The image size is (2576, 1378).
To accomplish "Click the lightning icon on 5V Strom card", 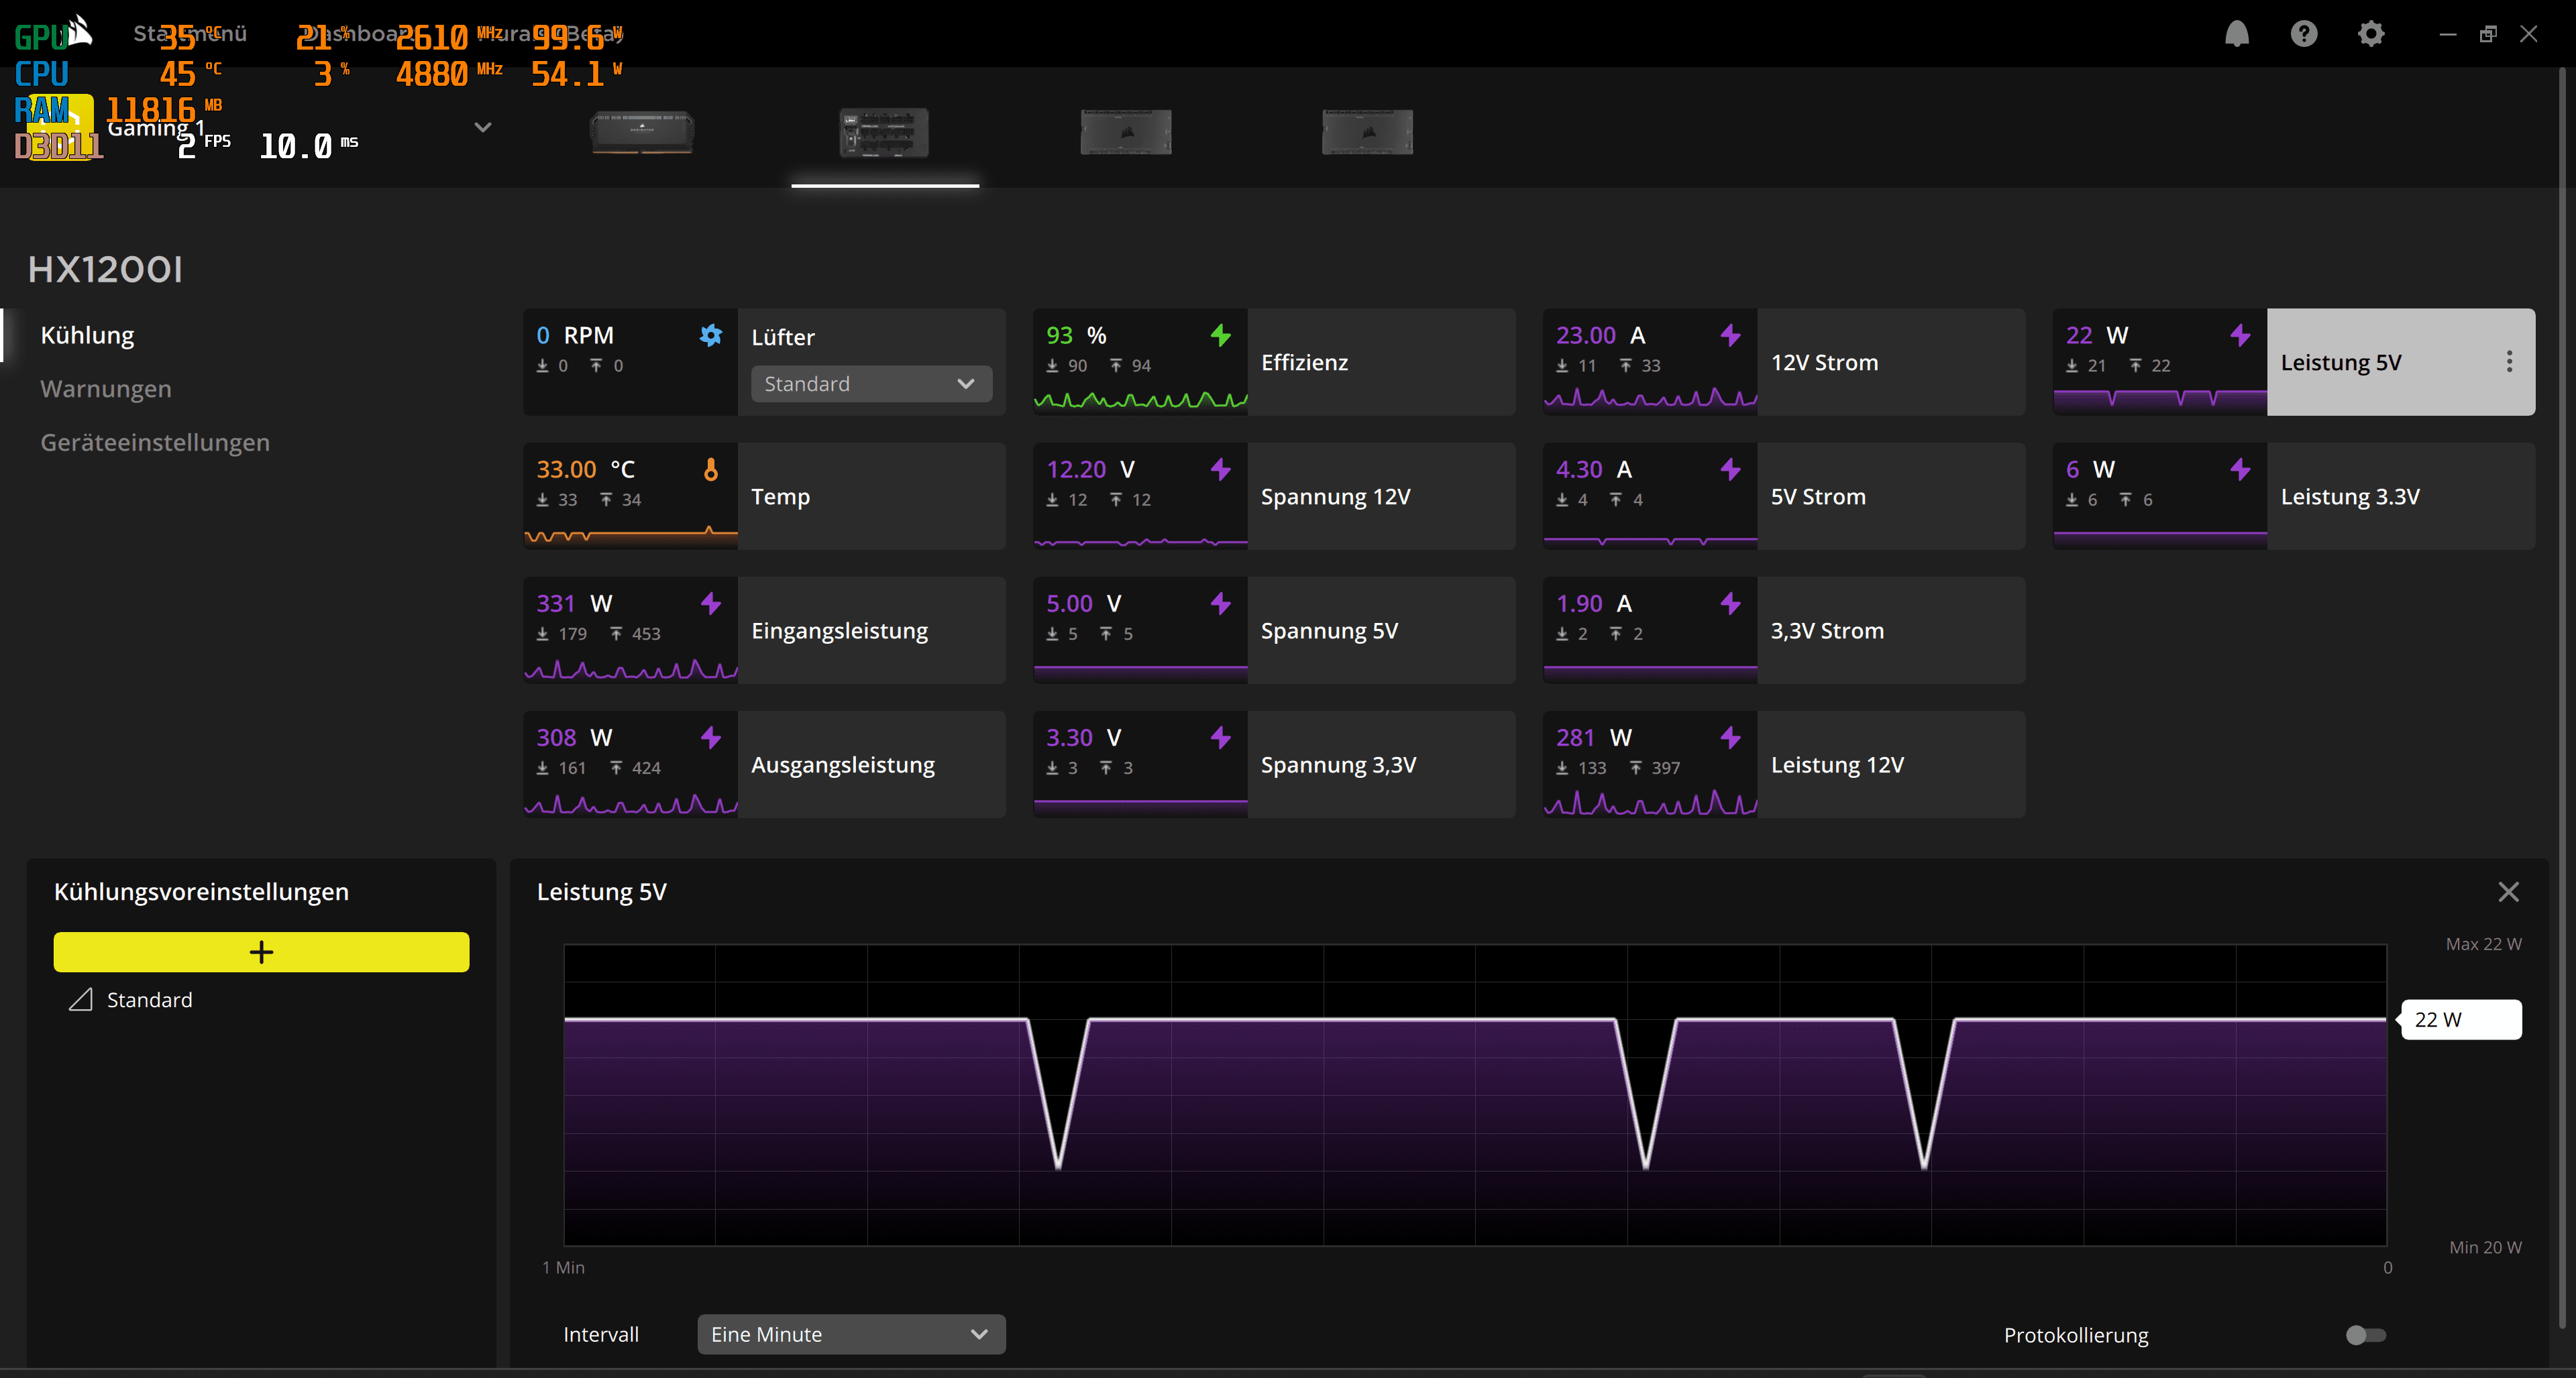I will point(1731,469).
